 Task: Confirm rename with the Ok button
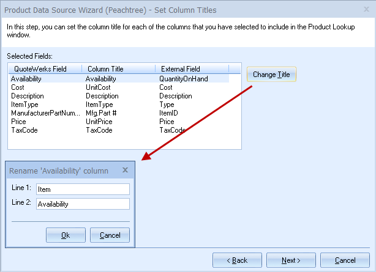point(66,235)
